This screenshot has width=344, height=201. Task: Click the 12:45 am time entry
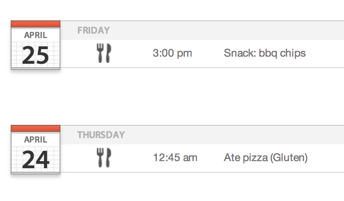175,158
